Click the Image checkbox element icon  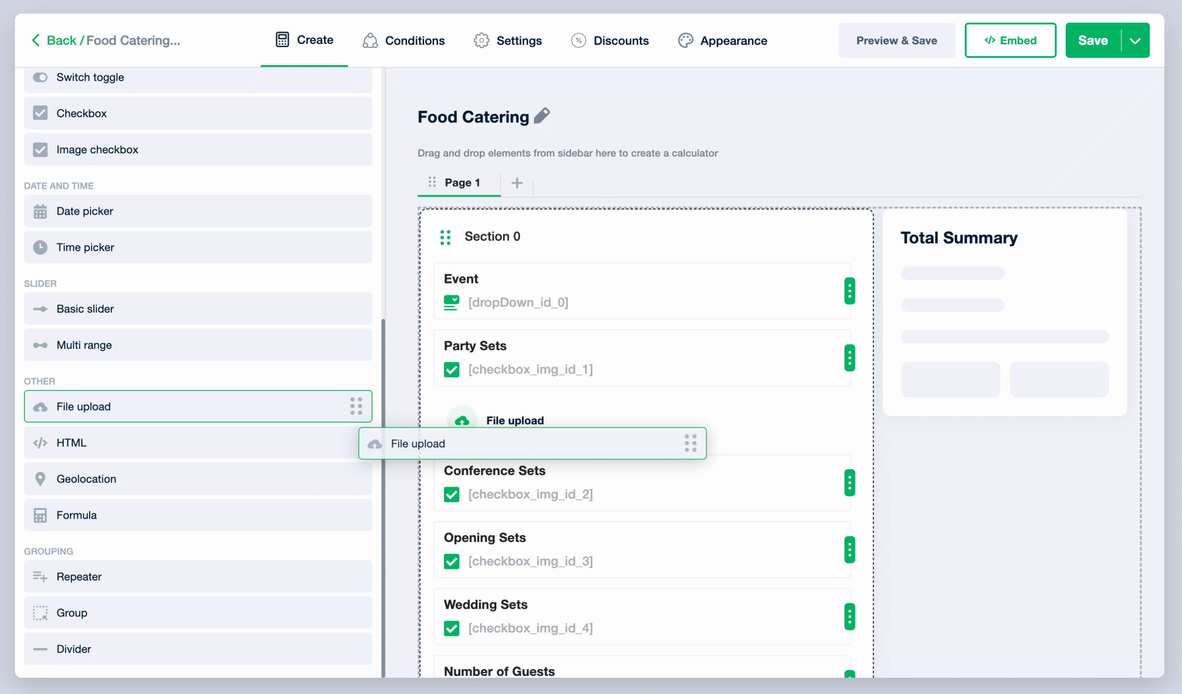point(40,150)
